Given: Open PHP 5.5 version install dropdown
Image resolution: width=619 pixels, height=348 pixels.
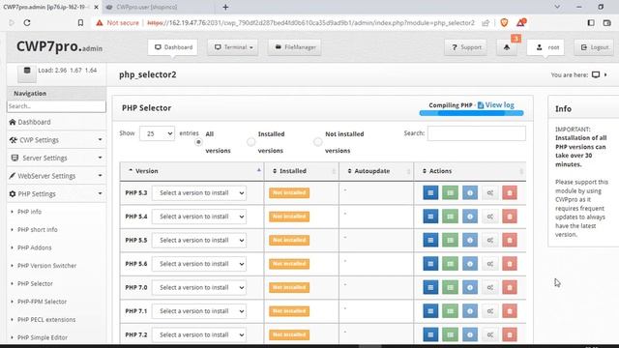Looking at the screenshot, I should point(199,241).
